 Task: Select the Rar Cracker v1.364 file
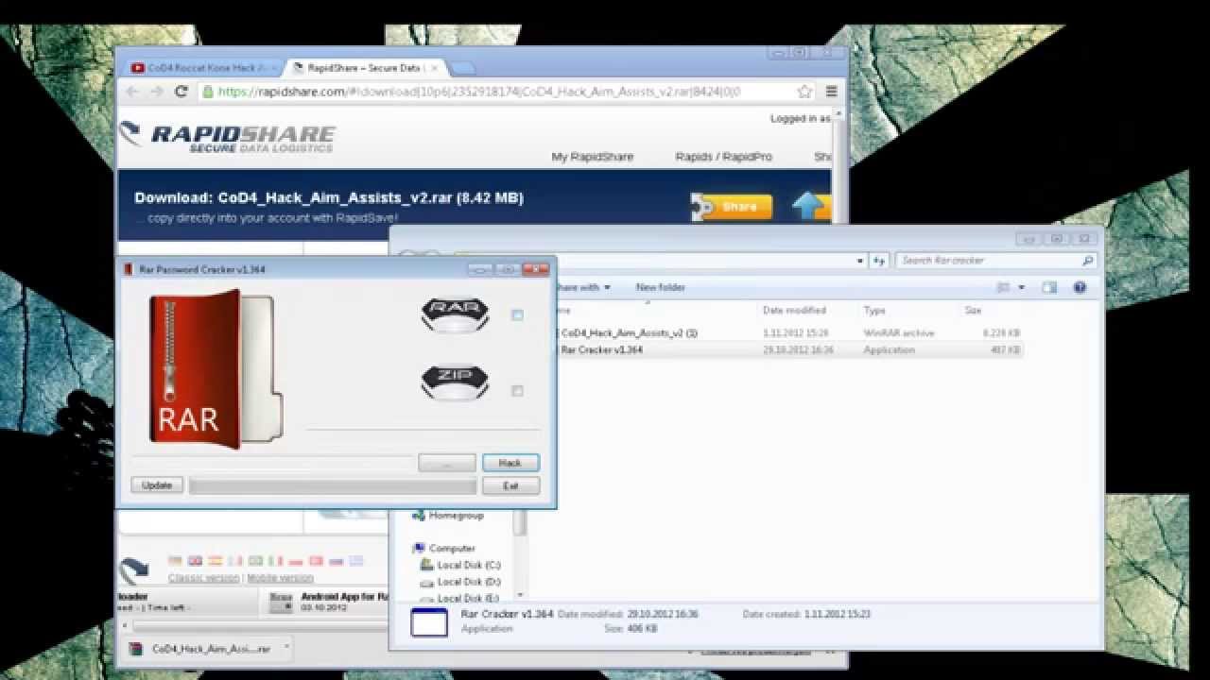(x=601, y=350)
